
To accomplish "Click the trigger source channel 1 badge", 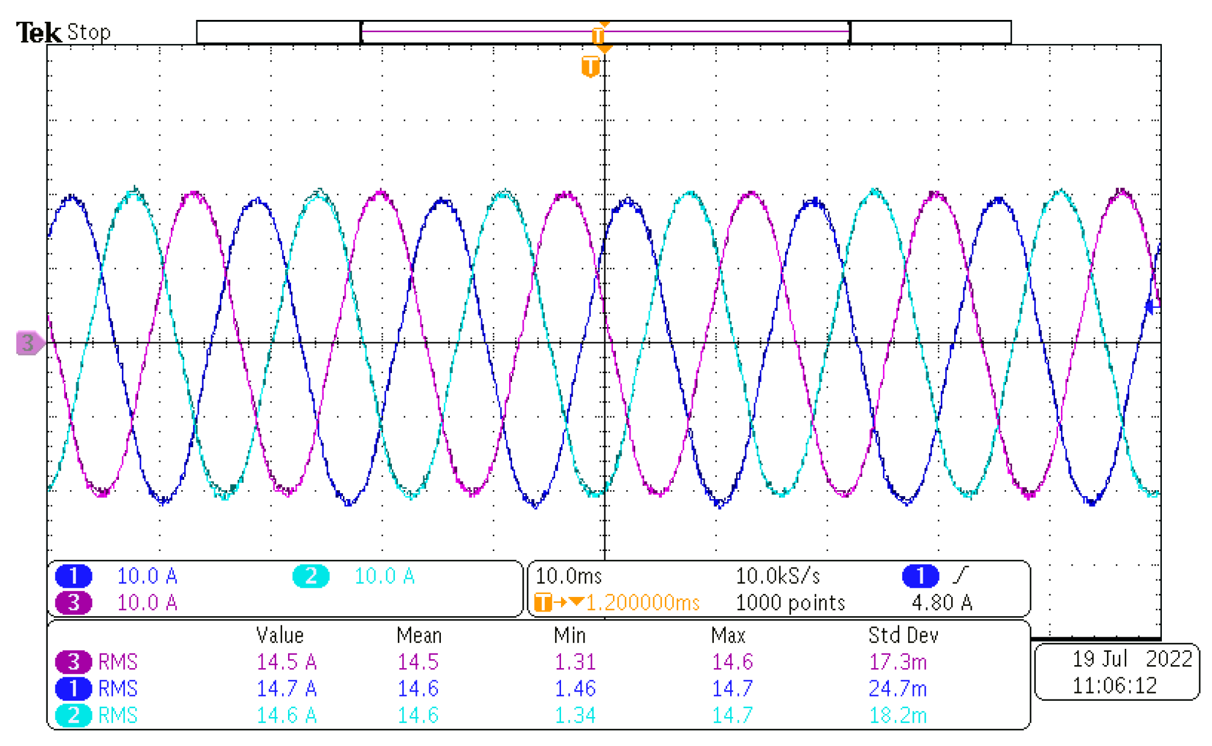I will pos(920,576).
